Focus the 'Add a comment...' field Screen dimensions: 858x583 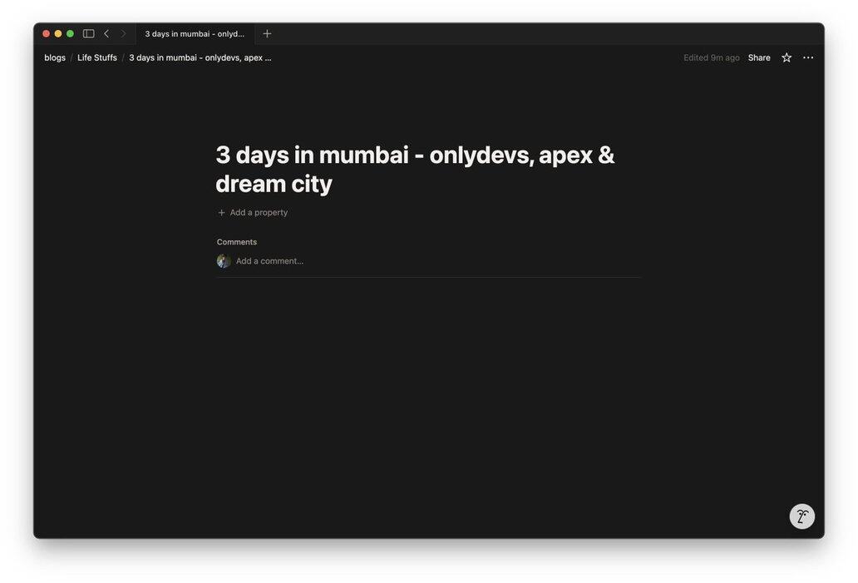tap(269, 261)
